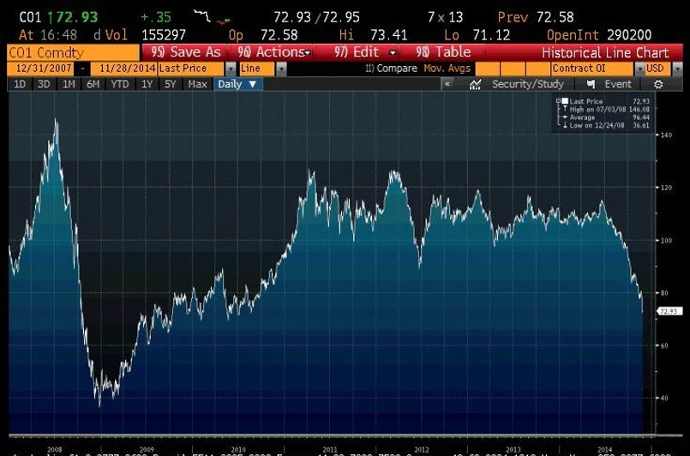Focus the CO1 Comdty security field

click(74, 53)
